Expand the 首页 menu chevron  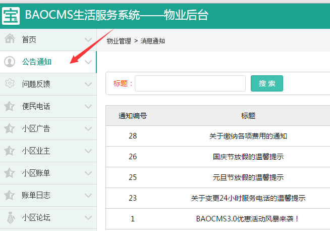click(x=88, y=40)
